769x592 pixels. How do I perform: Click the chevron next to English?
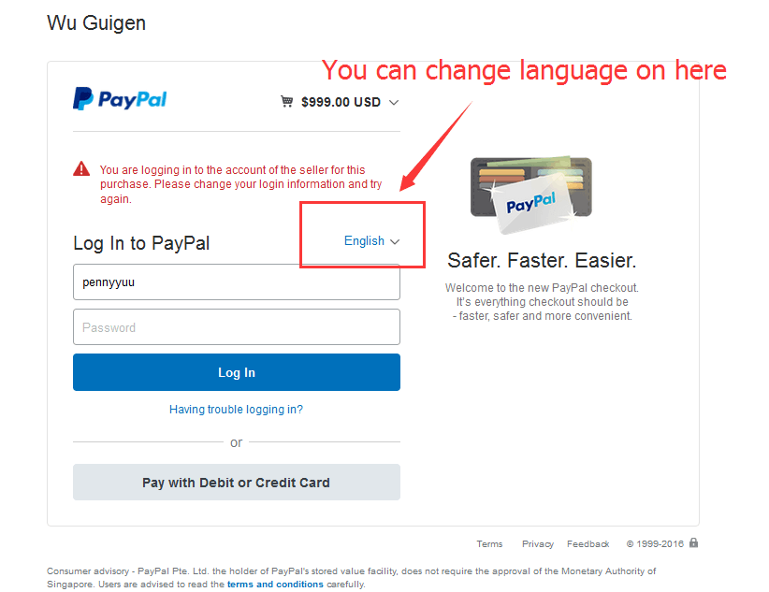click(x=395, y=241)
